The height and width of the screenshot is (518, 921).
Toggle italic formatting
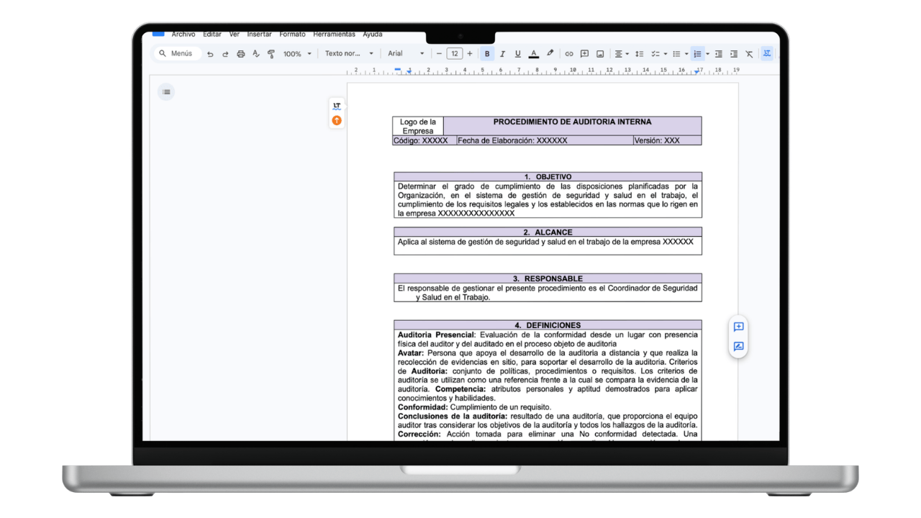(502, 53)
